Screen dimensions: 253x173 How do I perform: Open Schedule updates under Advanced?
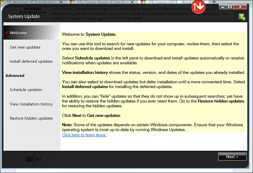tap(26, 90)
